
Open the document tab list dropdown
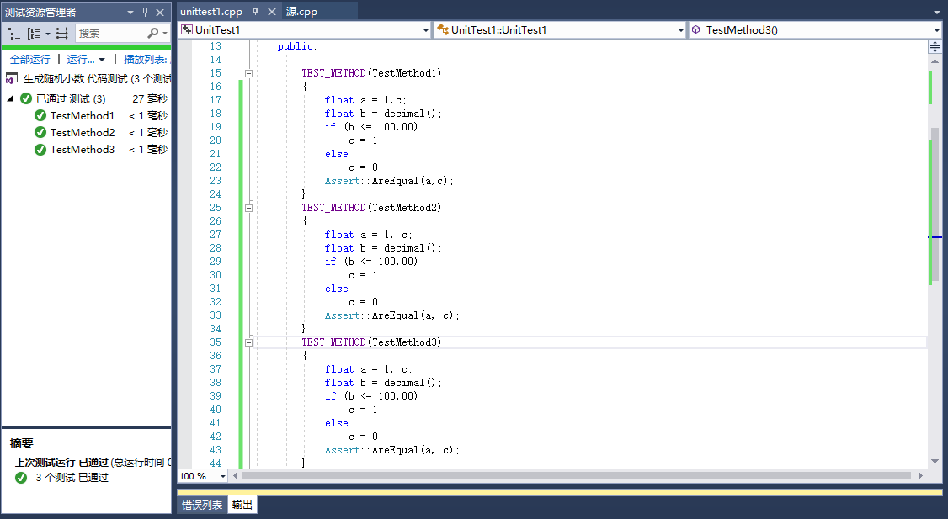coord(936,12)
